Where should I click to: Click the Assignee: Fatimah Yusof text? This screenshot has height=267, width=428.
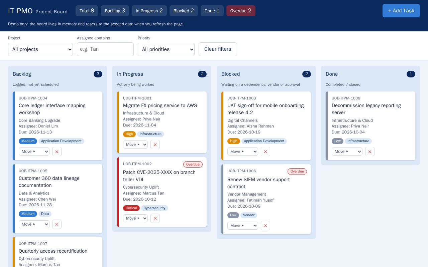(250, 200)
